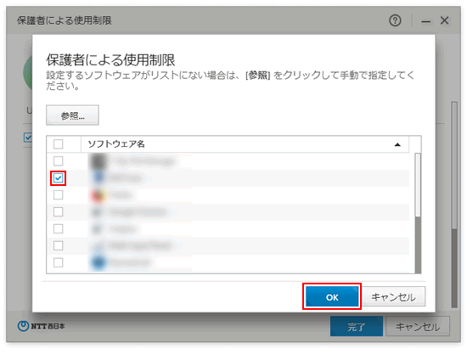Check the first software row checkbox
The width and height of the screenshot is (467, 354).
coord(58,161)
